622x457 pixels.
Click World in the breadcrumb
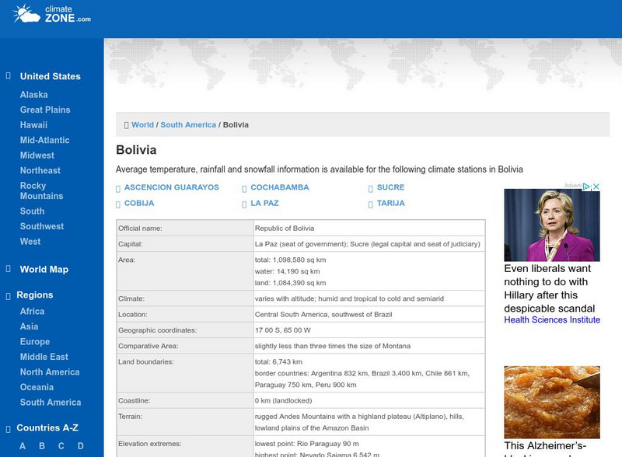tap(143, 124)
